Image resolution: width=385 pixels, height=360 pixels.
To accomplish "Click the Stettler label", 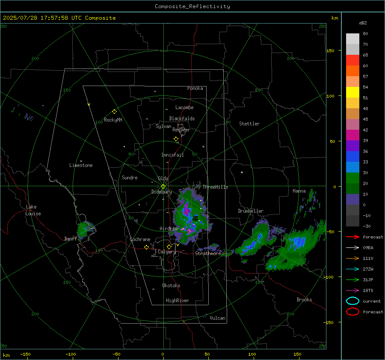I will [249, 124].
